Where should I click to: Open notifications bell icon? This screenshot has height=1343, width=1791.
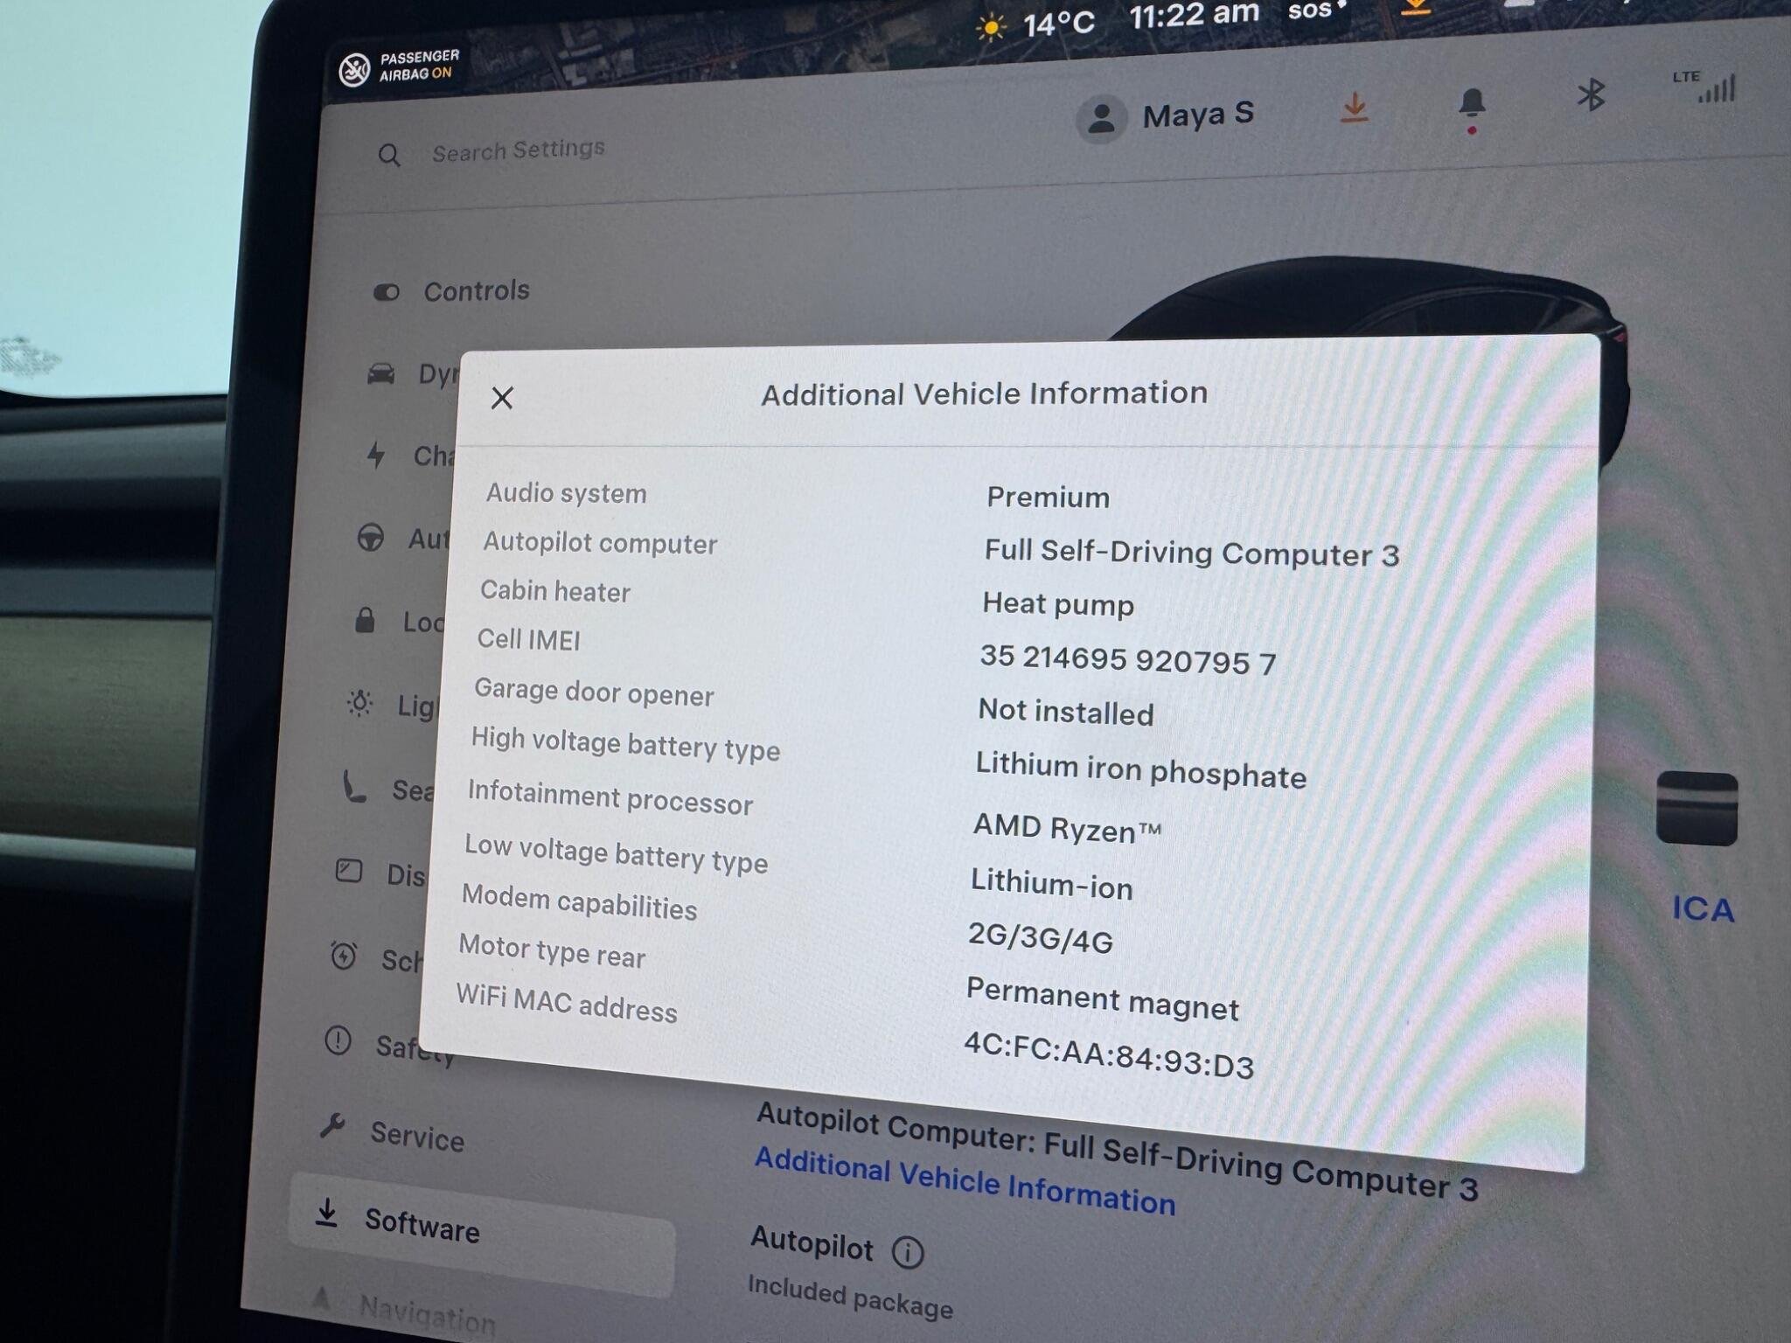1472,104
